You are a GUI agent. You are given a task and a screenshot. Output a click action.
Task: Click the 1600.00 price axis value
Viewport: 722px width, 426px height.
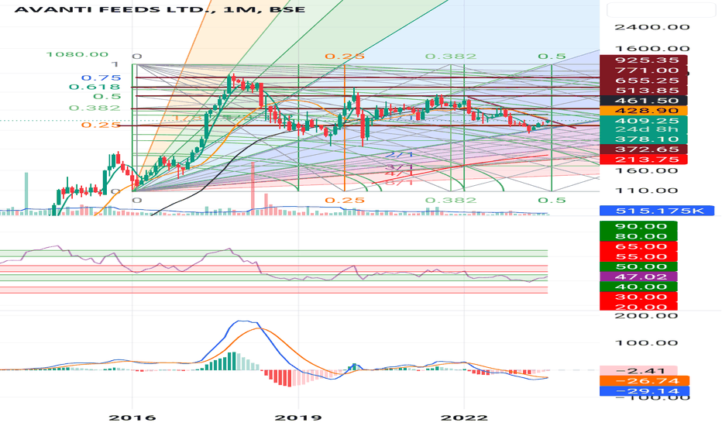(x=652, y=48)
